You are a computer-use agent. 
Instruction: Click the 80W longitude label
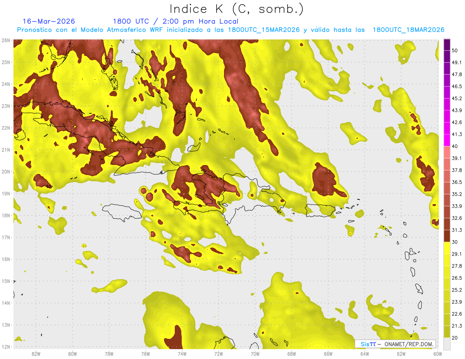click(x=72, y=354)
